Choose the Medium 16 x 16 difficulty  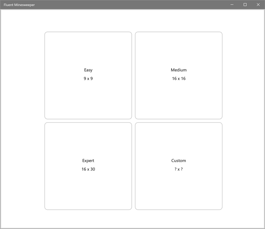point(179,75)
